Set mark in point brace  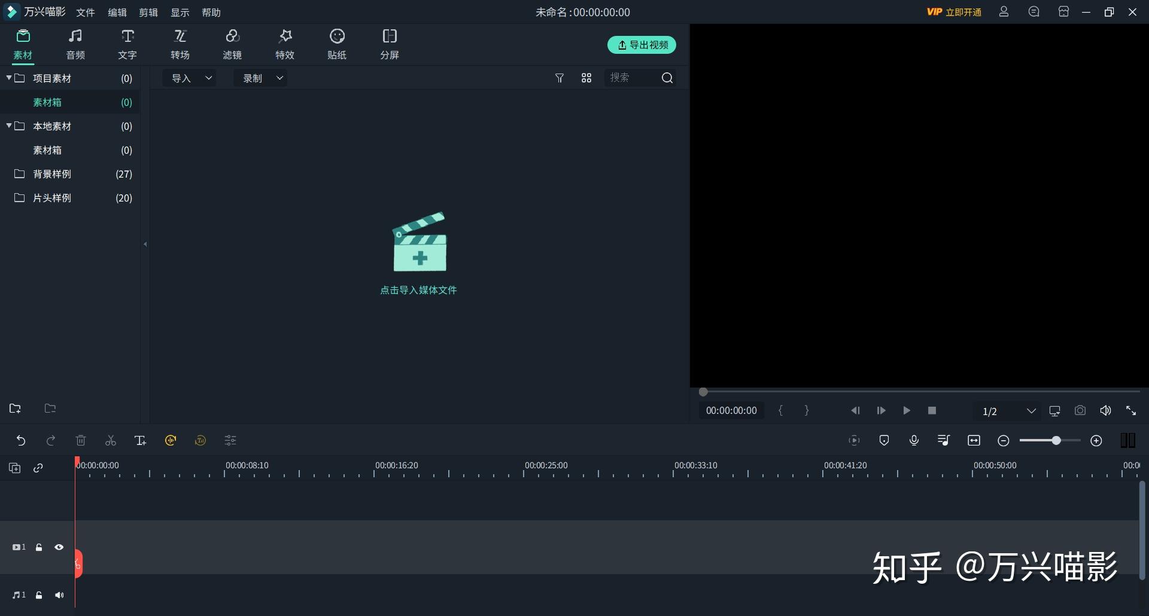point(780,411)
